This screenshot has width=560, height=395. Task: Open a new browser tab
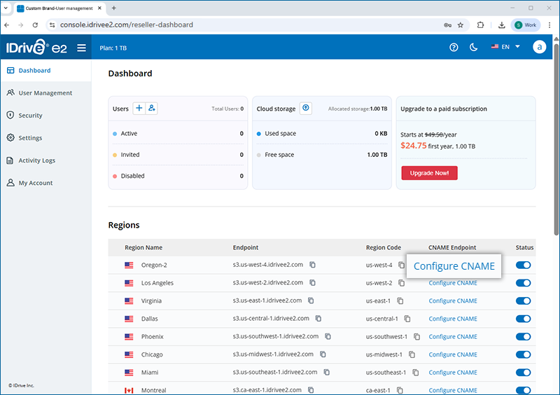(113, 8)
